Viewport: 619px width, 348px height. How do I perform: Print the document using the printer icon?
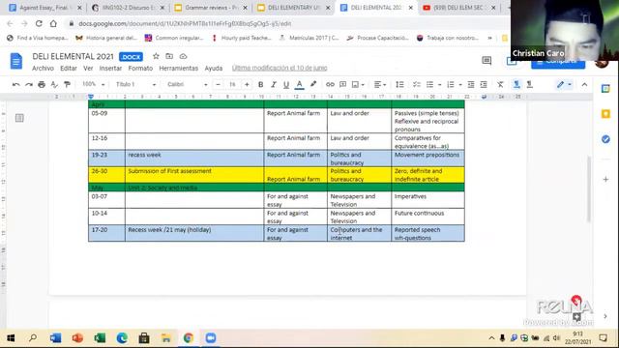click(42, 84)
